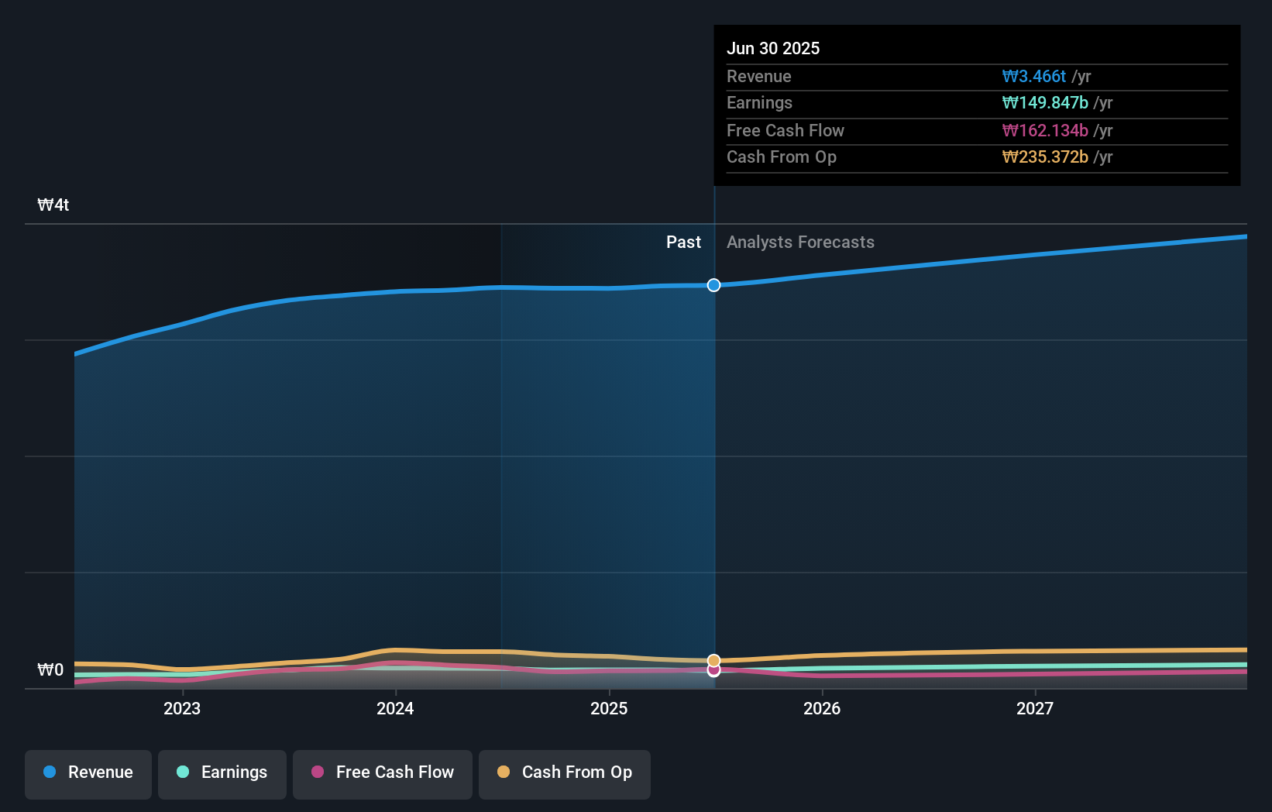Select the blue Revenue data point marker
Screen dimensions: 1272x812
(713, 285)
